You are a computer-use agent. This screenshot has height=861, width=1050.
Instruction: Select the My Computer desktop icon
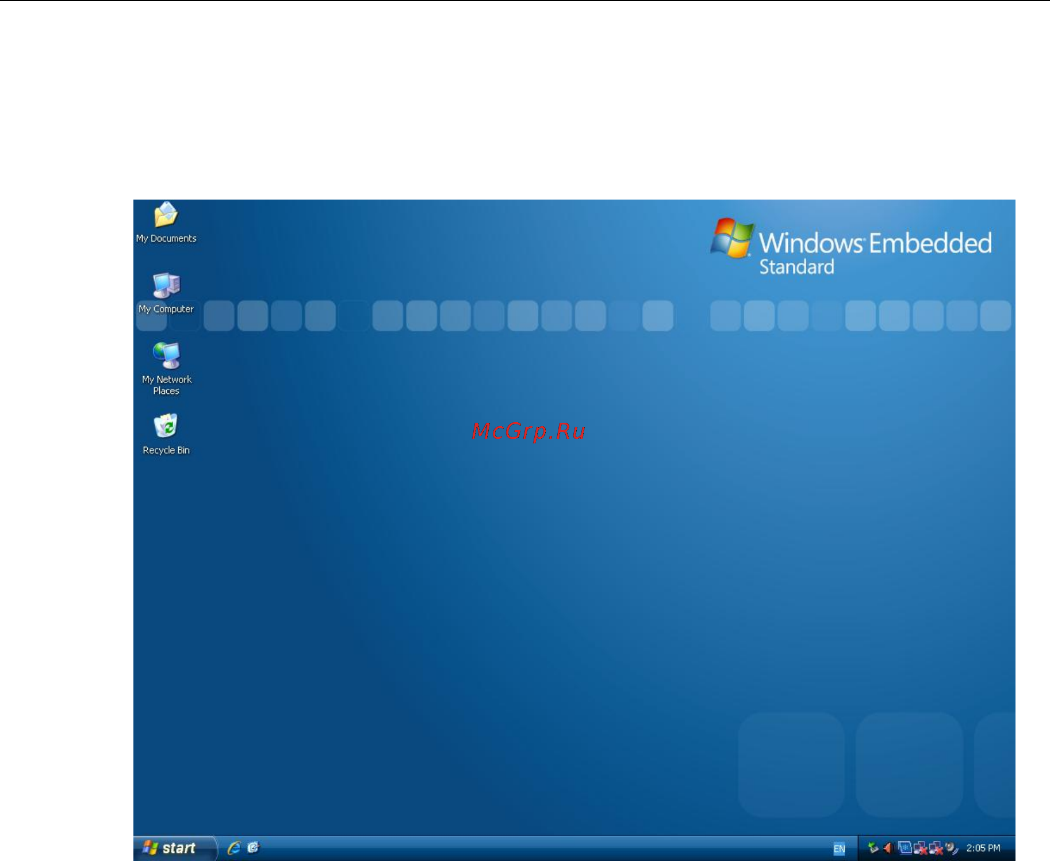pos(166,293)
